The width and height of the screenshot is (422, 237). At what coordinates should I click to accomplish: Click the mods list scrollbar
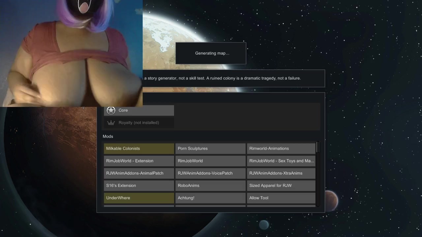point(318,147)
